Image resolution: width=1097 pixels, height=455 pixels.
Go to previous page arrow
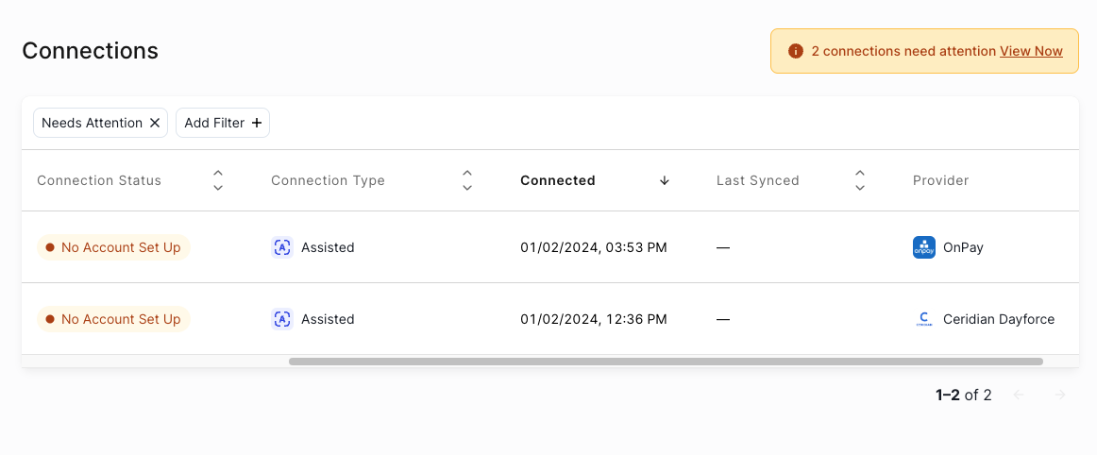1019,395
